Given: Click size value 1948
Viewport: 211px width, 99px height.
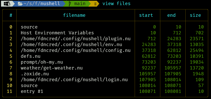Looking at the screenshot, I should point(198,74).
